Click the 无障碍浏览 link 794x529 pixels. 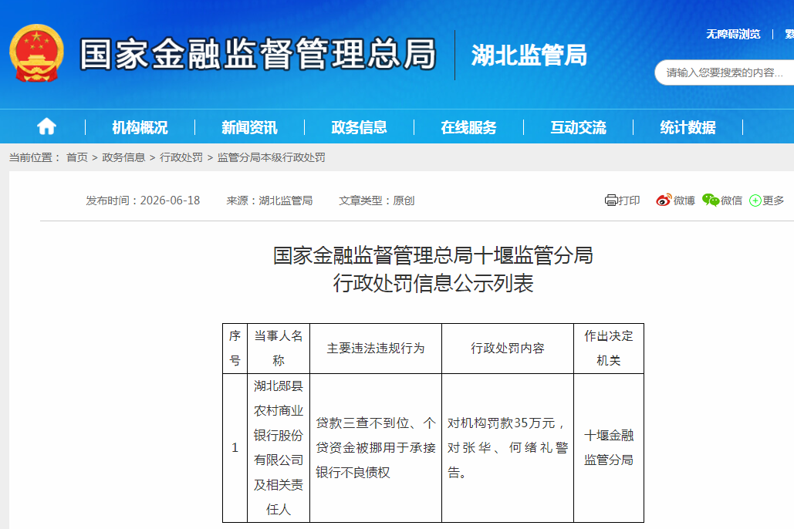733,34
